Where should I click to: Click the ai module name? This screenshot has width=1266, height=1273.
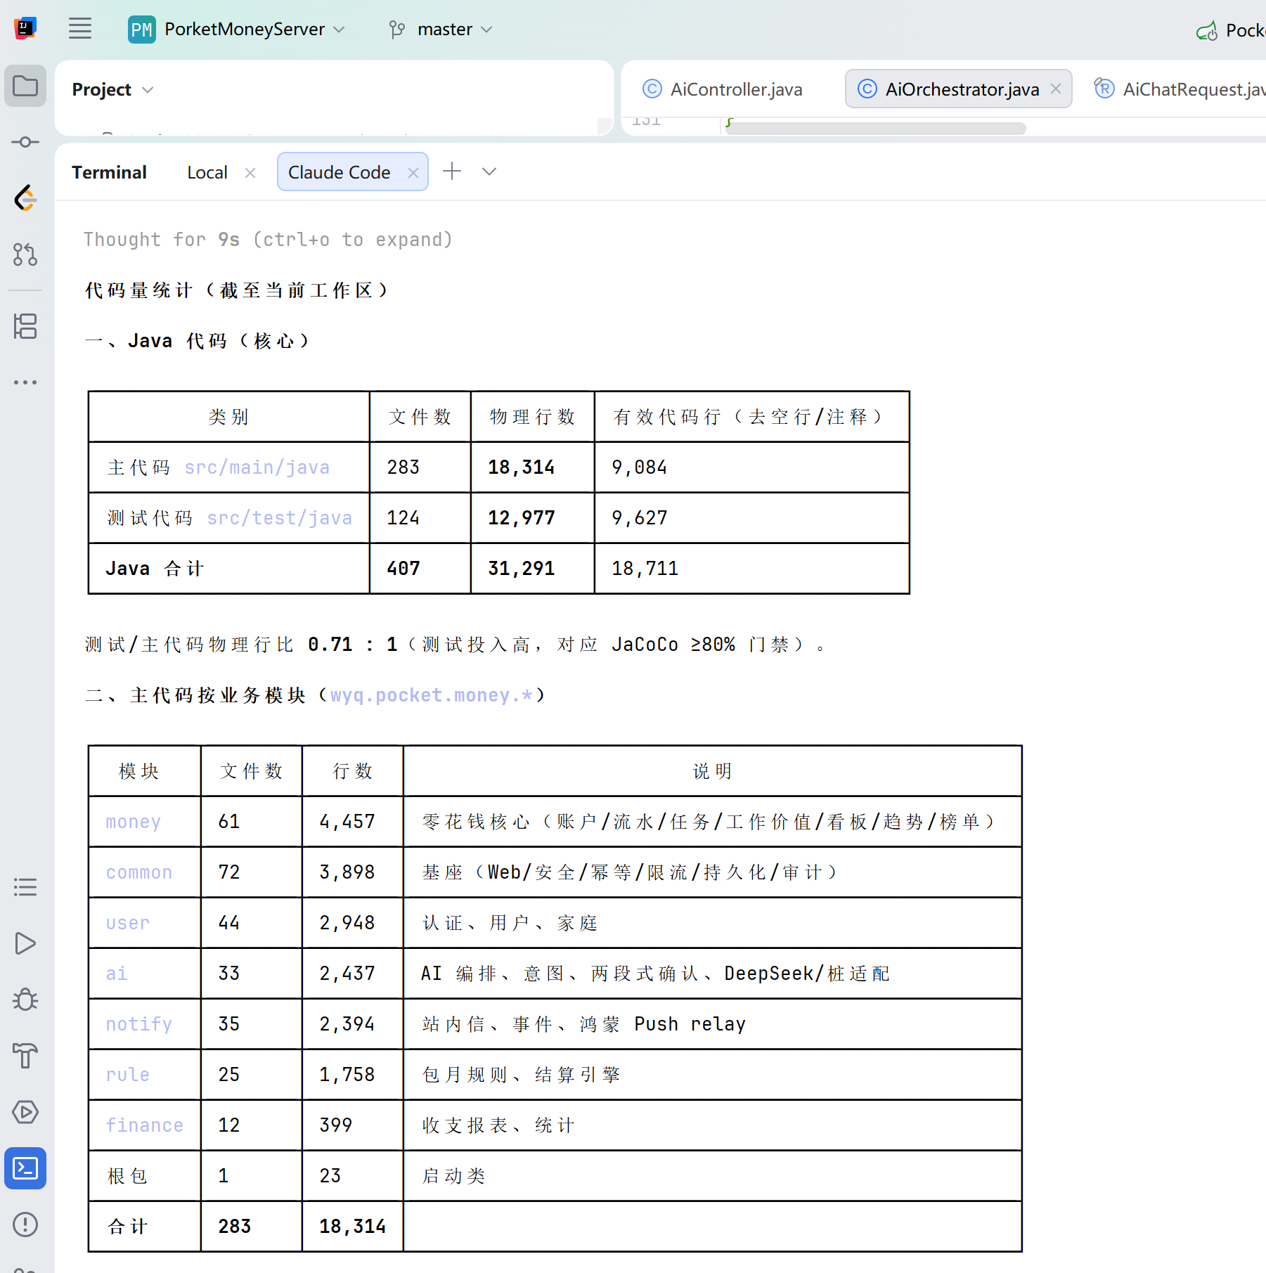pyautogui.click(x=117, y=974)
